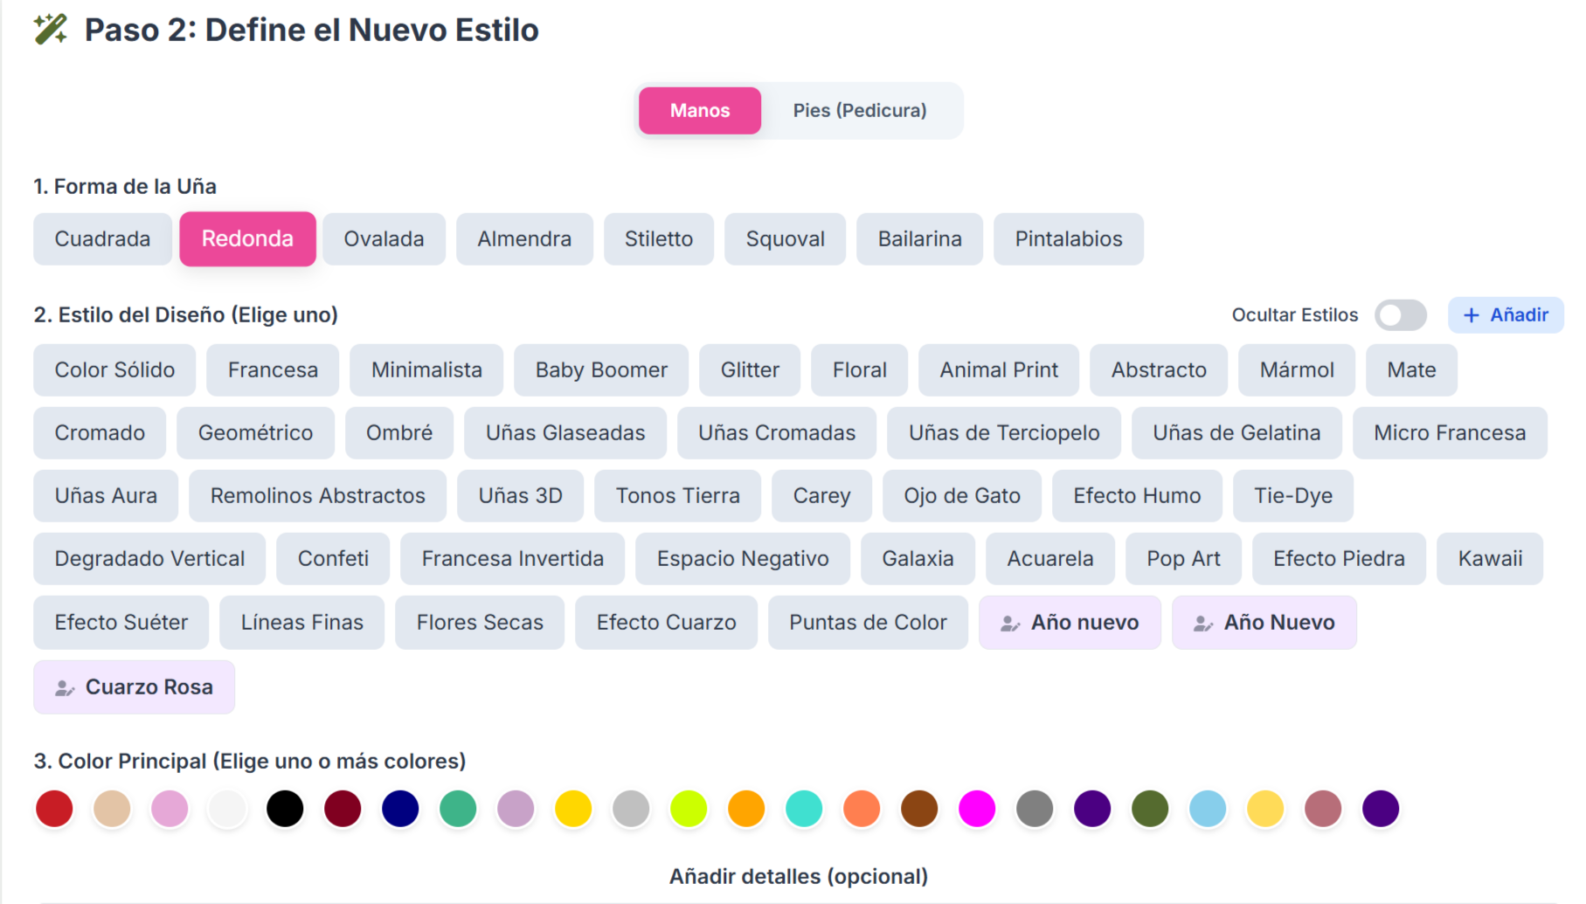Image resolution: width=1586 pixels, height=904 pixels.
Task: Choose the Galaxia design style
Action: coord(918,558)
